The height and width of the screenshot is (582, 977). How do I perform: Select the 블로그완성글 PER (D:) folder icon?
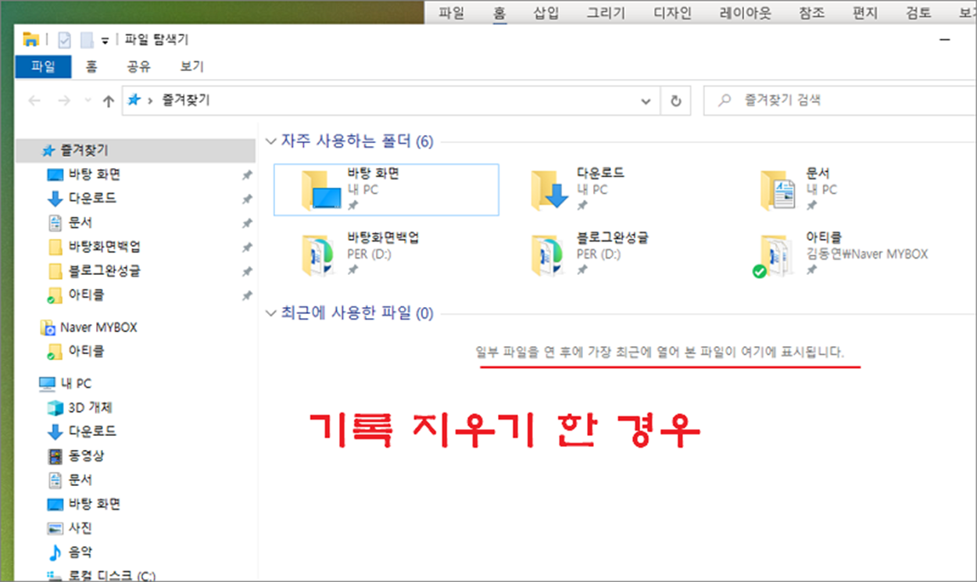point(549,255)
